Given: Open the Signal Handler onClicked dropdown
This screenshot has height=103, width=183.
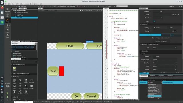Looking at the screenshot, I should coord(155,82).
